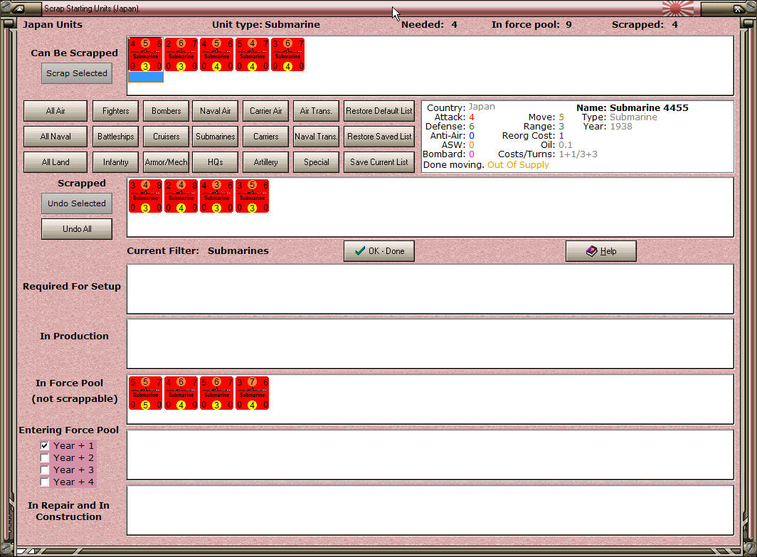Click the force pool submarine with stats 5-5-7
This screenshot has height=557, width=757.
click(x=146, y=393)
